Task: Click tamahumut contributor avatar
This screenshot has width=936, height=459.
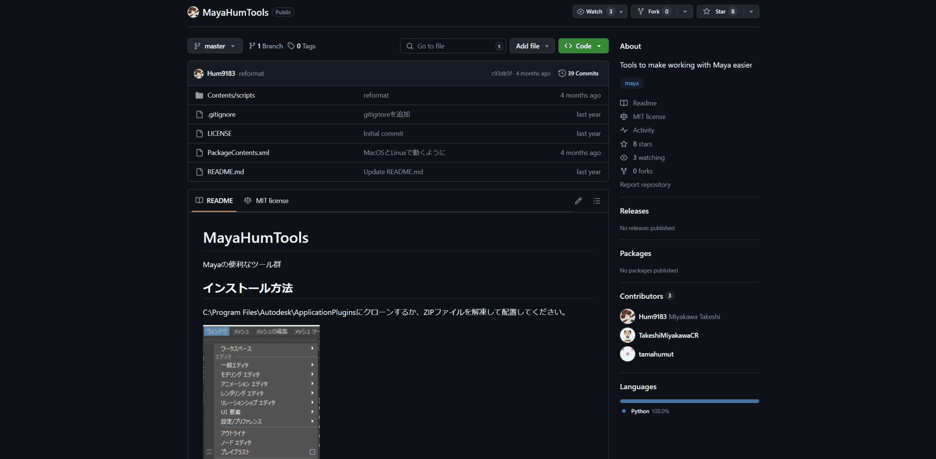Action: (x=628, y=354)
